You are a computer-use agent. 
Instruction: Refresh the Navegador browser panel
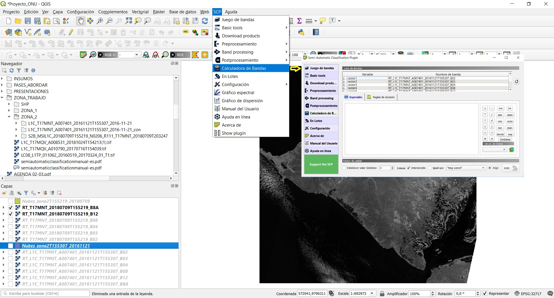(x=12, y=70)
